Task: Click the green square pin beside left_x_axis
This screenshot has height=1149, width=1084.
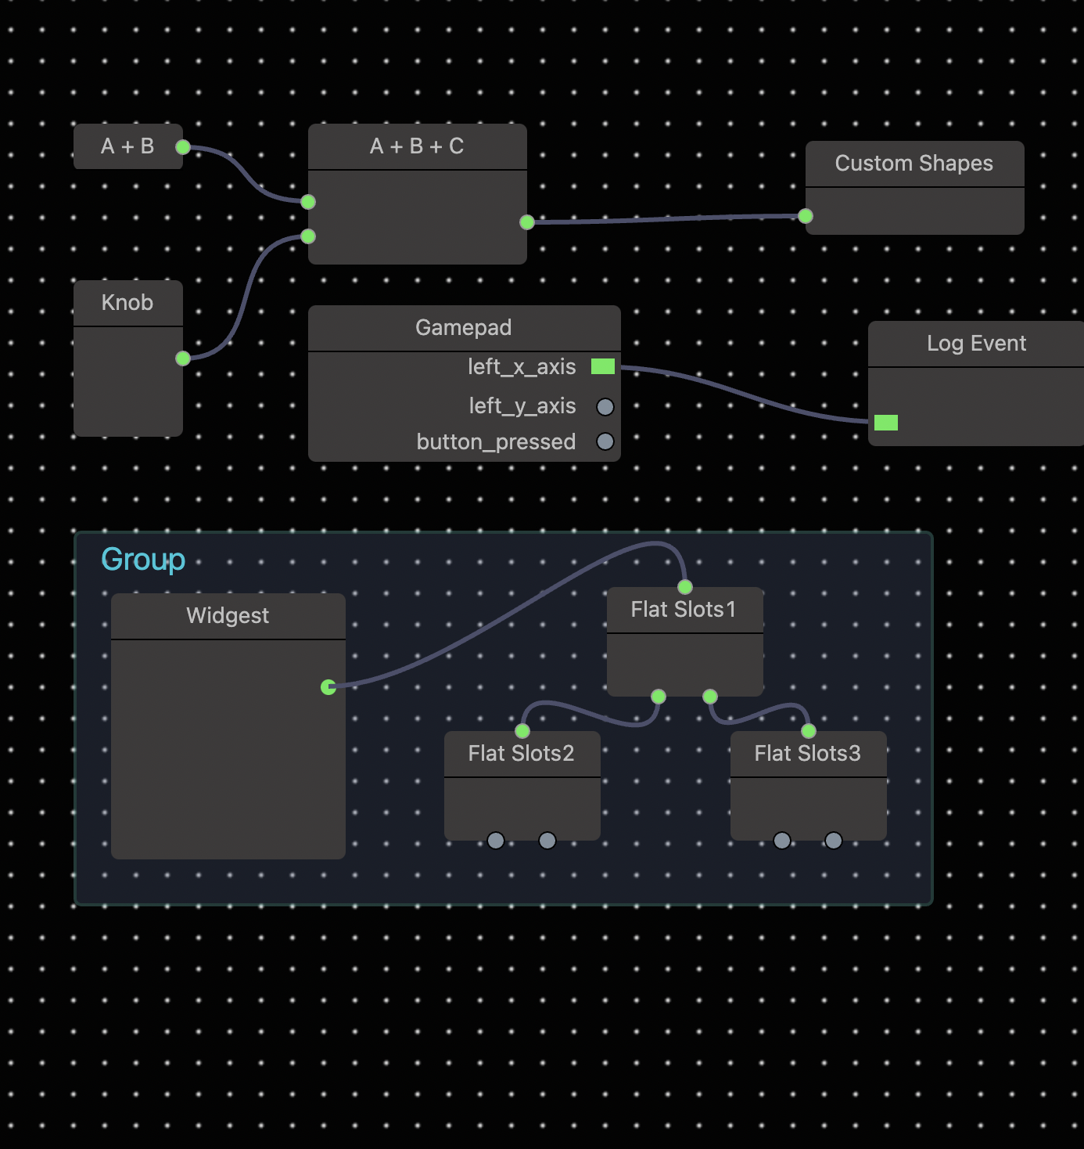Action: 603,366
